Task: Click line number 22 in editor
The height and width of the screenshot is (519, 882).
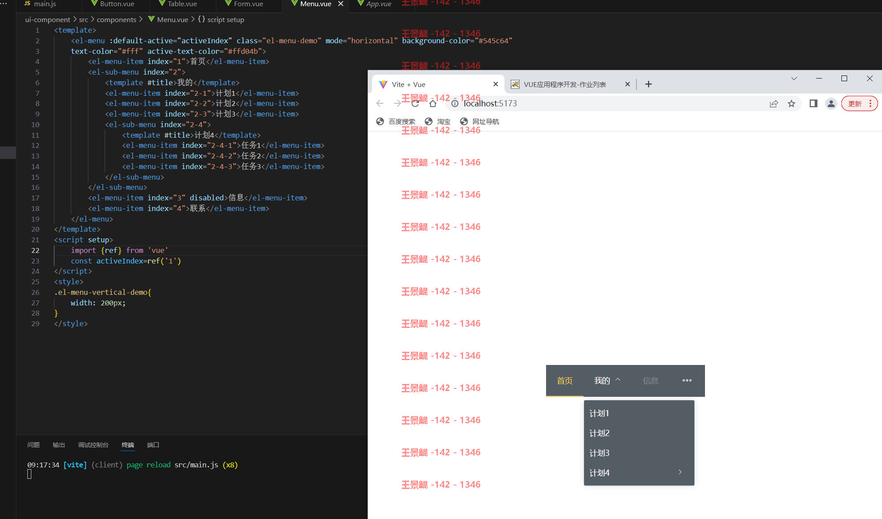Action: click(x=35, y=250)
